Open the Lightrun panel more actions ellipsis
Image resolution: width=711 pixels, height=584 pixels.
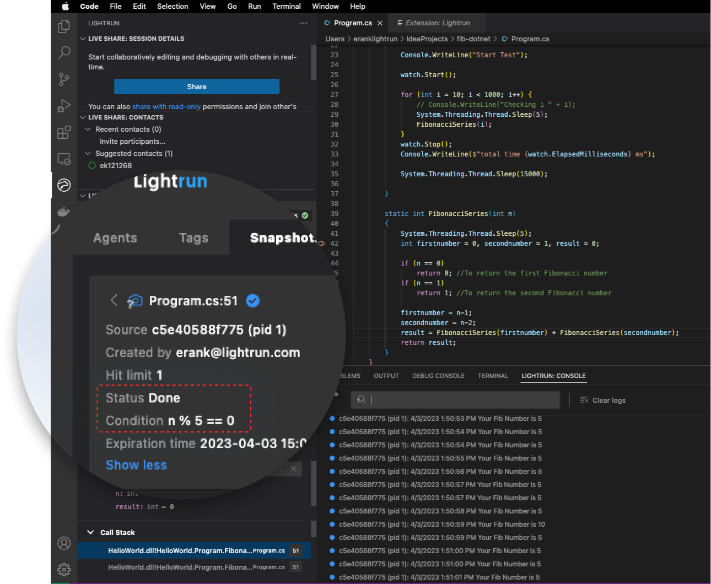pos(304,23)
